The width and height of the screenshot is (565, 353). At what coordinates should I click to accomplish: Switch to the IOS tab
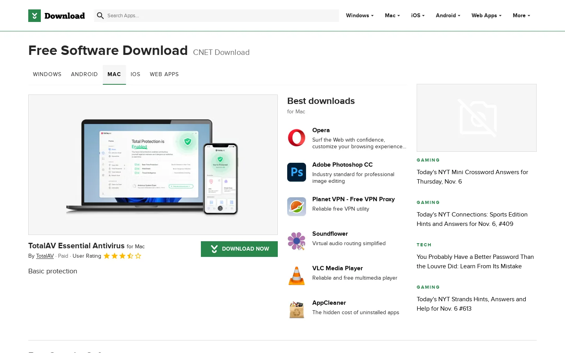[135, 75]
